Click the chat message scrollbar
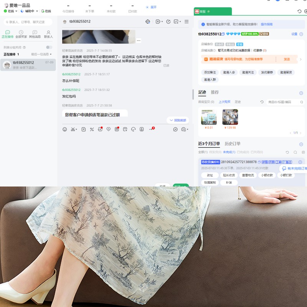Viewport: 307px width, 307px height. [193, 94]
